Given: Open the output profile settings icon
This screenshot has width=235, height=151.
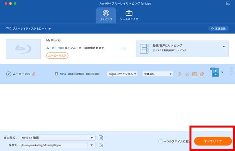Looking at the screenshot, I should 101,138.
